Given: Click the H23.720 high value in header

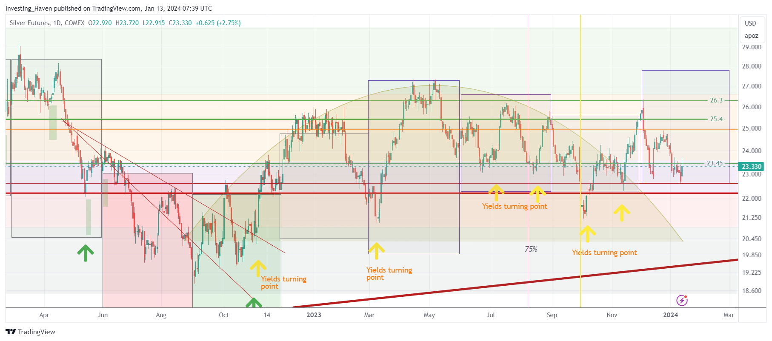Looking at the screenshot, I should click(127, 23).
